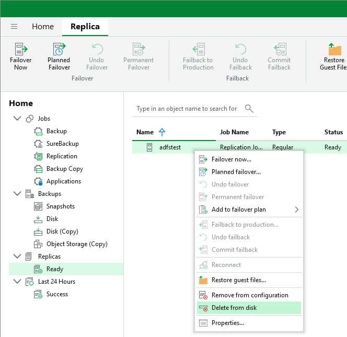This screenshot has height=337, width=347.
Task: Choose Planned failover... from context menu
Action: [249, 172]
